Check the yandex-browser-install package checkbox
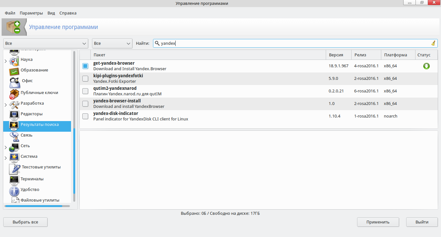441x237 pixels. coord(85,104)
